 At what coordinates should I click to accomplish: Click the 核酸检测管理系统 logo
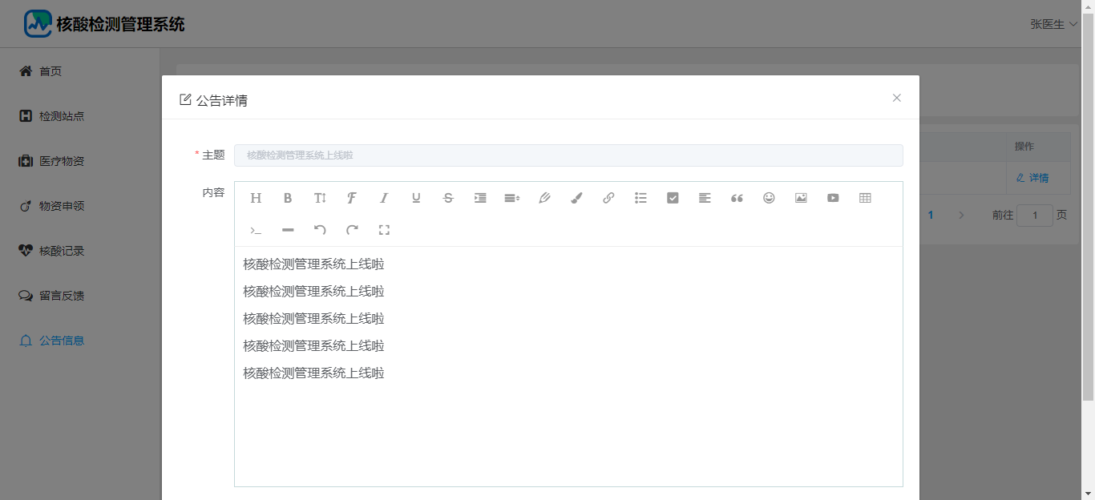tap(104, 24)
